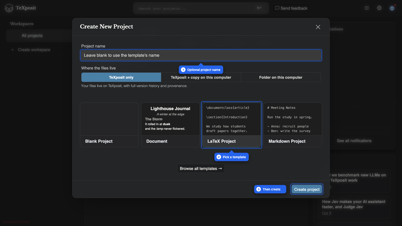Select TeXposit + copy on this computer
Viewport: 402px width, 226px height.
(201, 77)
